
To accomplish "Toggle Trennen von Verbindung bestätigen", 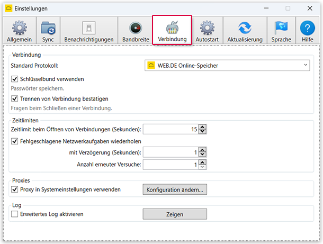I will [x=15, y=98].
